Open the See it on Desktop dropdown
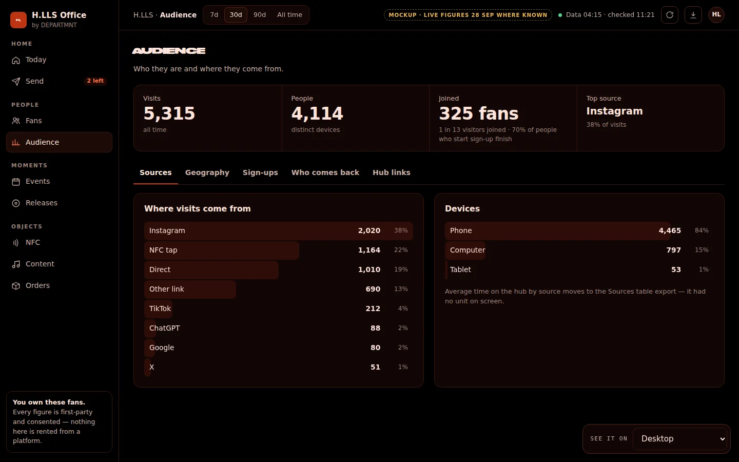Viewport: 739px width, 462px height. (680, 439)
